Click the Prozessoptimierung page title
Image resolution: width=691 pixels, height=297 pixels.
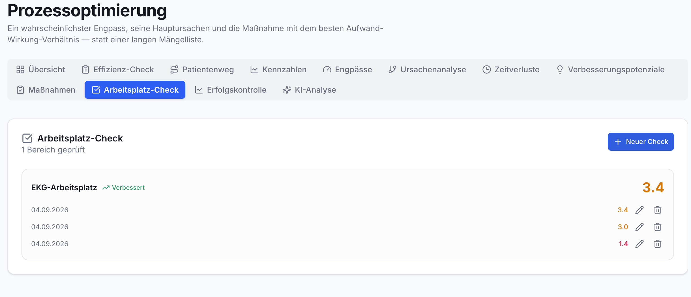[87, 11]
